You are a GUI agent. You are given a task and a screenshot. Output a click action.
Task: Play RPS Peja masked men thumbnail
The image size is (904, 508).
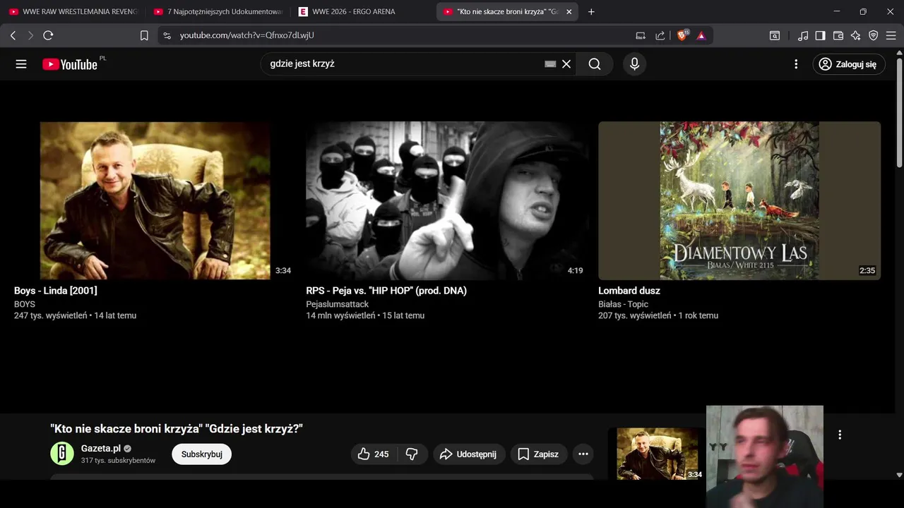pyautogui.click(x=446, y=200)
